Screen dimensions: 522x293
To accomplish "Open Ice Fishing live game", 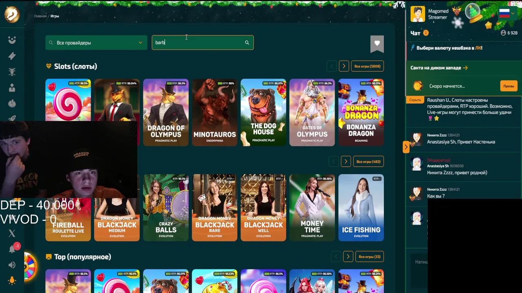I will coord(361,208).
